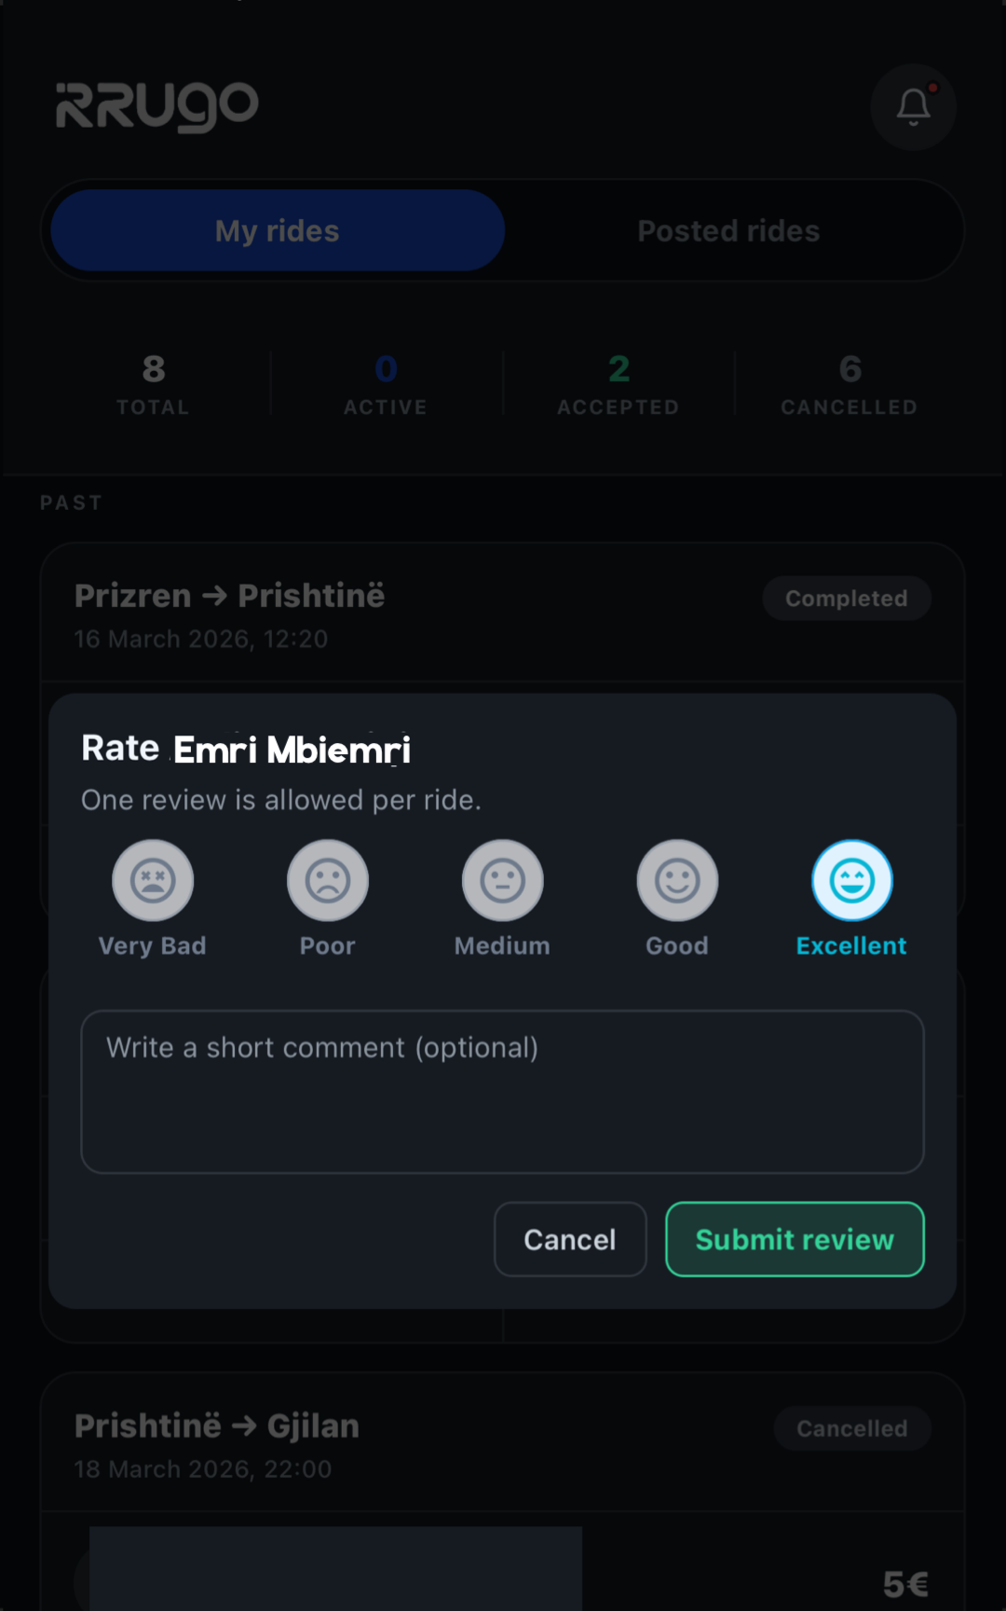Open the Prizren to Prishtinë ride
1006x1611 pixels.
coord(229,597)
